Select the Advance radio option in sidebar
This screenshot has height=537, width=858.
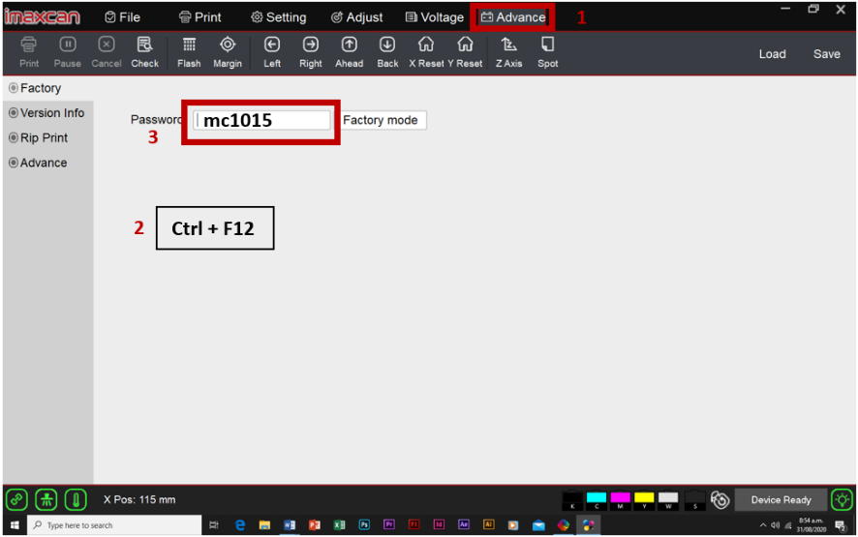(x=38, y=163)
